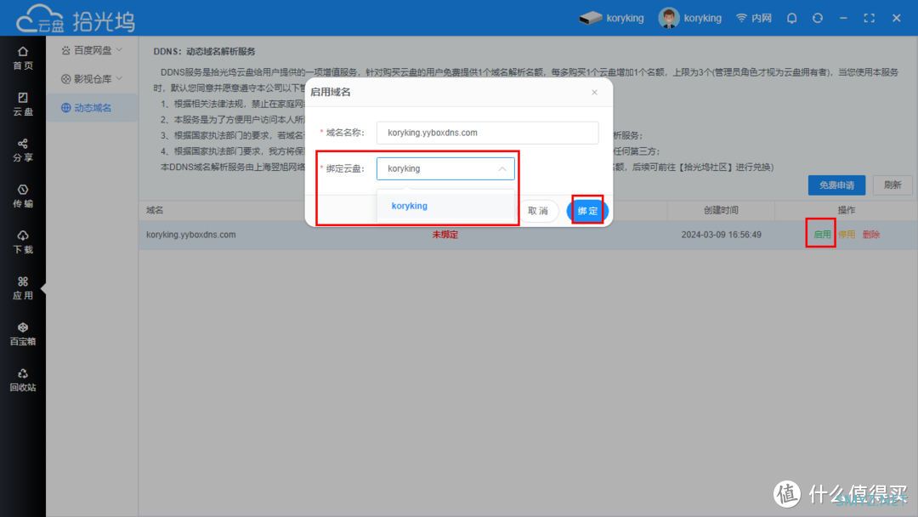The height and width of the screenshot is (517, 918).
Task: Click the sync refresh icon in title bar
Action: point(818,18)
